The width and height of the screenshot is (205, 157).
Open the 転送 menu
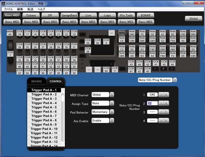coord(30,9)
